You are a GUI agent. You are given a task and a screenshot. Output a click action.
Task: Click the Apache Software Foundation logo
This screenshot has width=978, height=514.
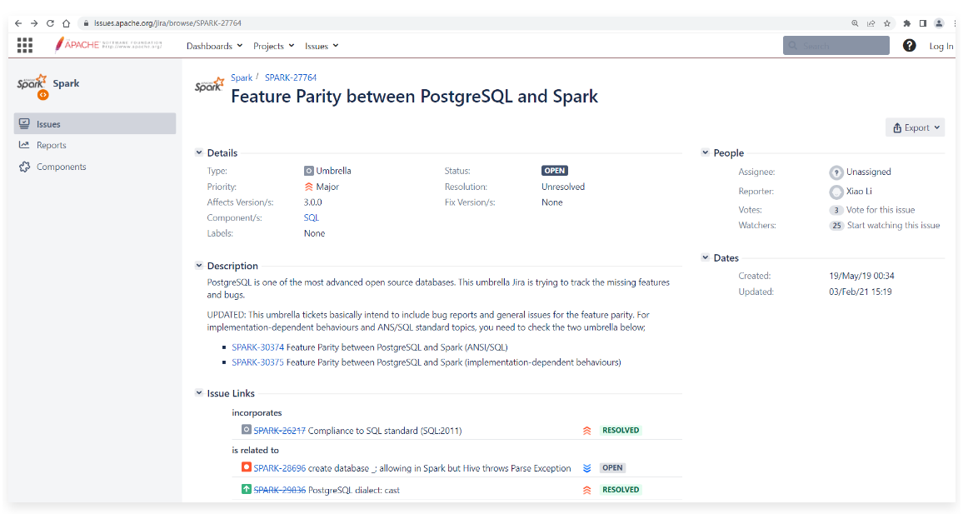[108, 44]
